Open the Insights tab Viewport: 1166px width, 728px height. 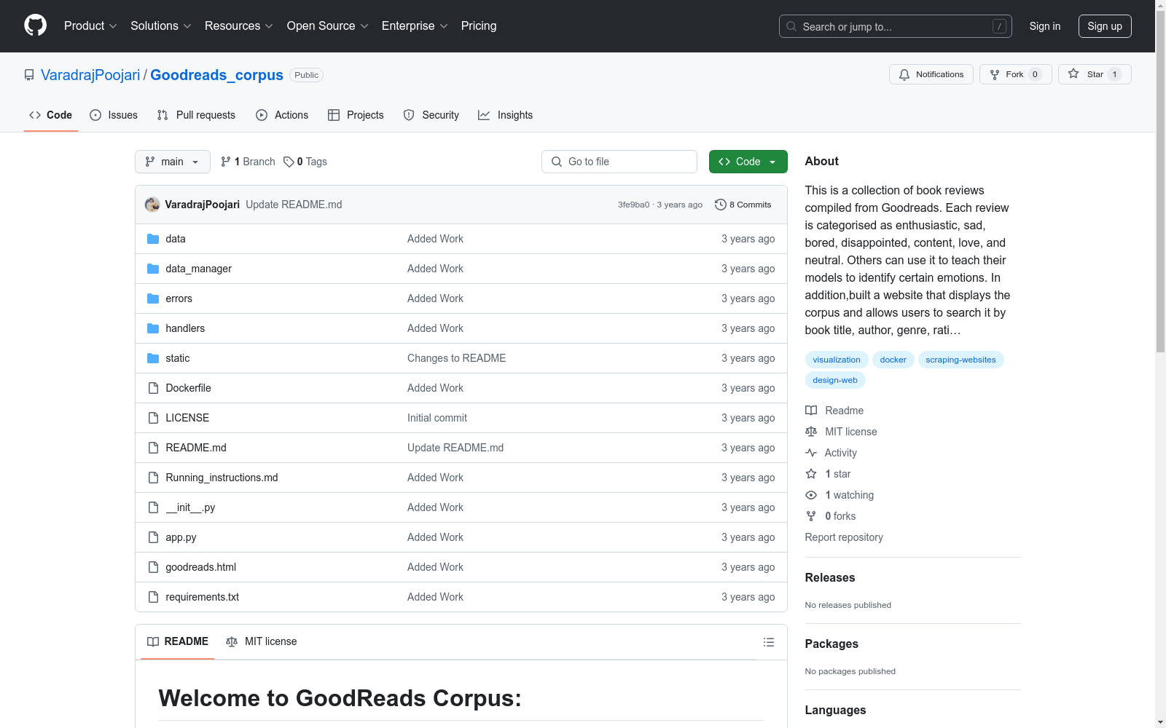(x=506, y=115)
